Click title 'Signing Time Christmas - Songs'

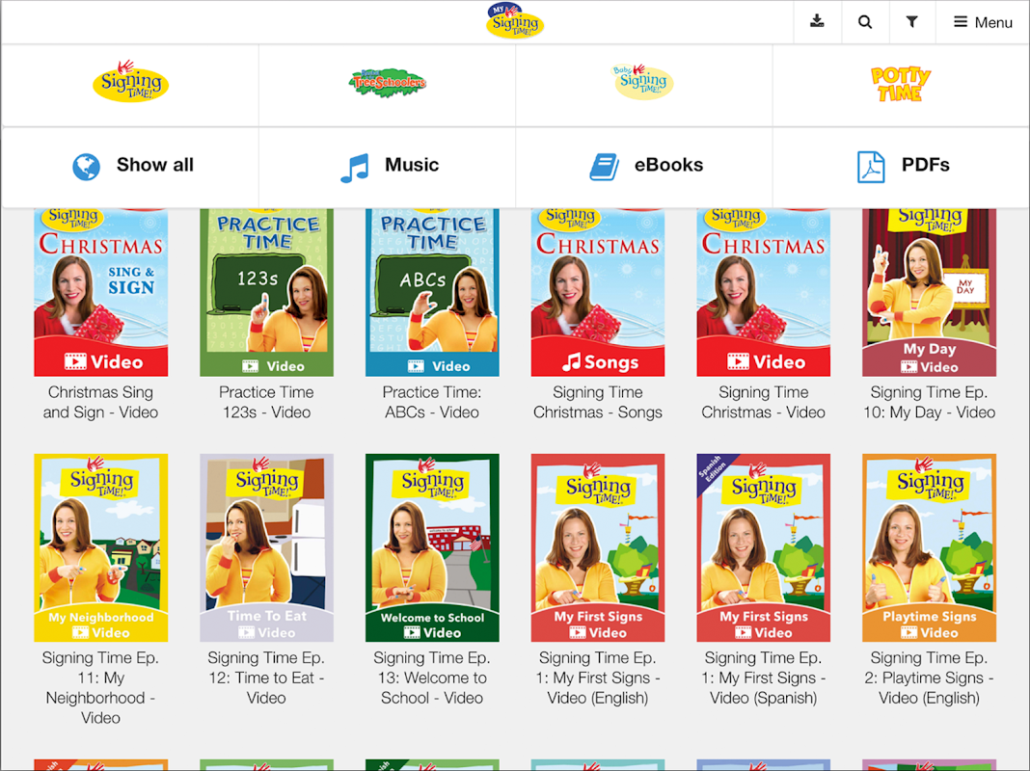pyautogui.click(x=598, y=402)
